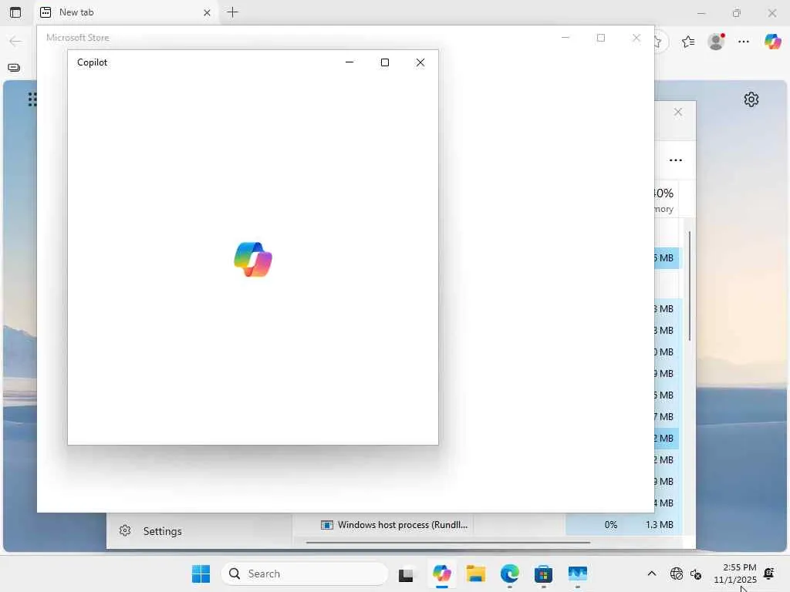Click Task Manager horizontal scrollbar
The height and width of the screenshot is (592, 790).
(x=448, y=543)
